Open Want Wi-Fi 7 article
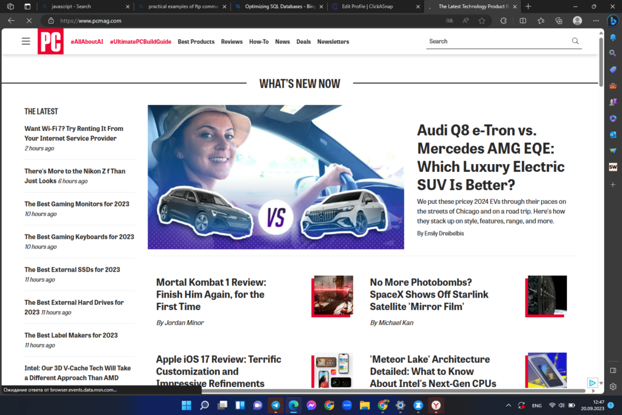This screenshot has height=415, width=622. click(74, 133)
